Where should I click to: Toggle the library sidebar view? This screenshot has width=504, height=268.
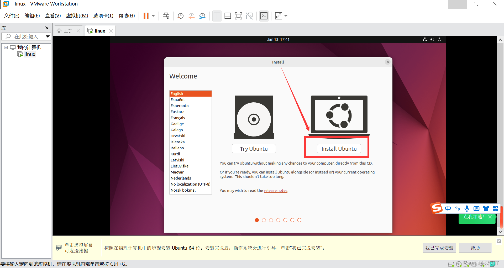[x=217, y=16]
